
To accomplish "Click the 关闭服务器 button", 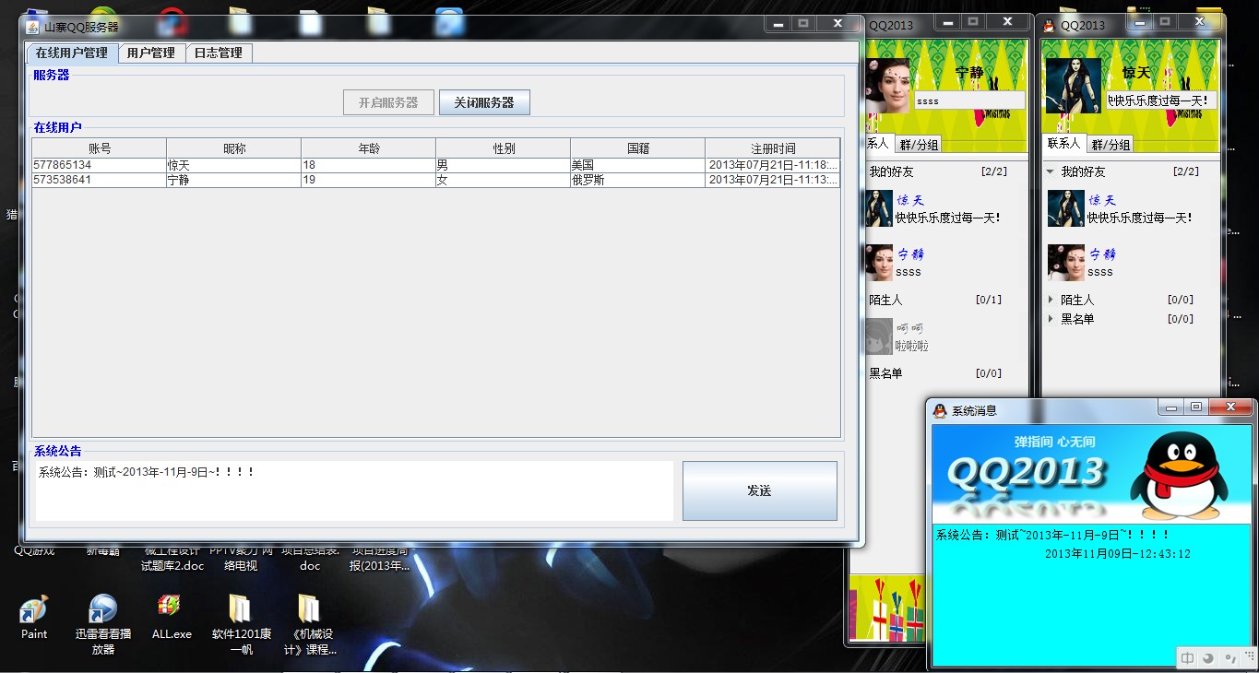I will [484, 102].
